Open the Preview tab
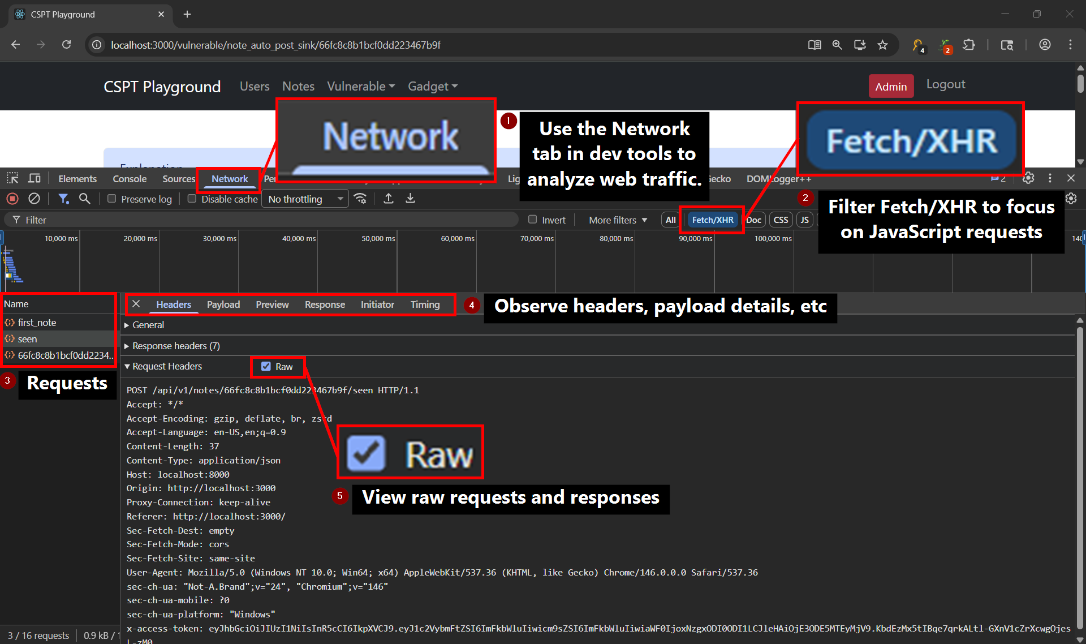1086x644 pixels. click(x=272, y=304)
